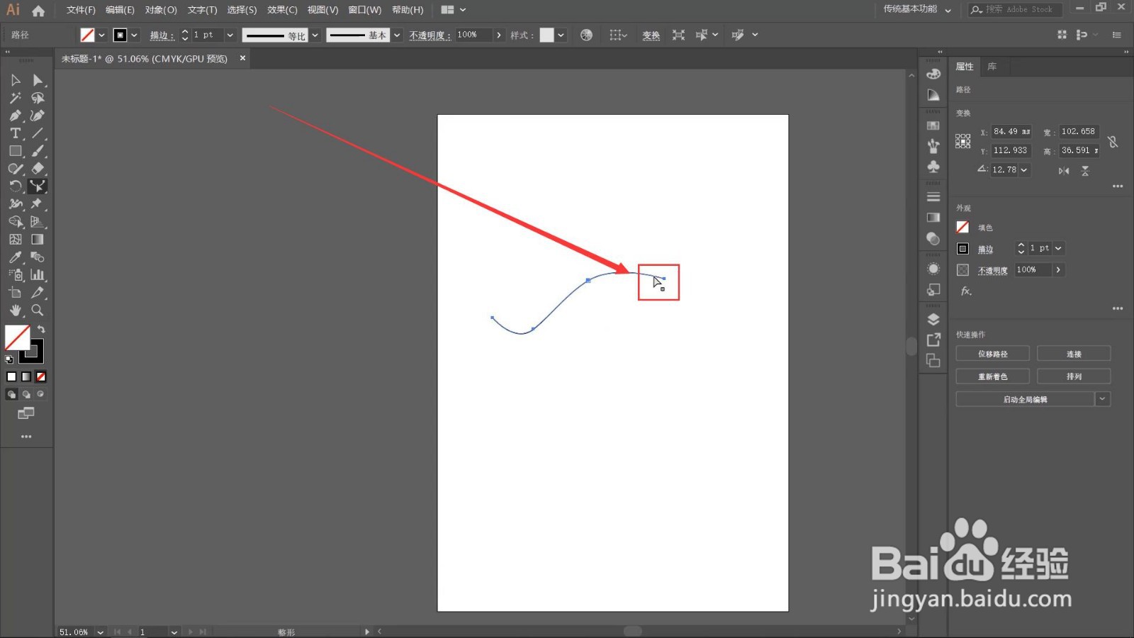The image size is (1134, 638).
Task: Open stroke weight dropdown in control bar
Action: pyautogui.click(x=230, y=35)
